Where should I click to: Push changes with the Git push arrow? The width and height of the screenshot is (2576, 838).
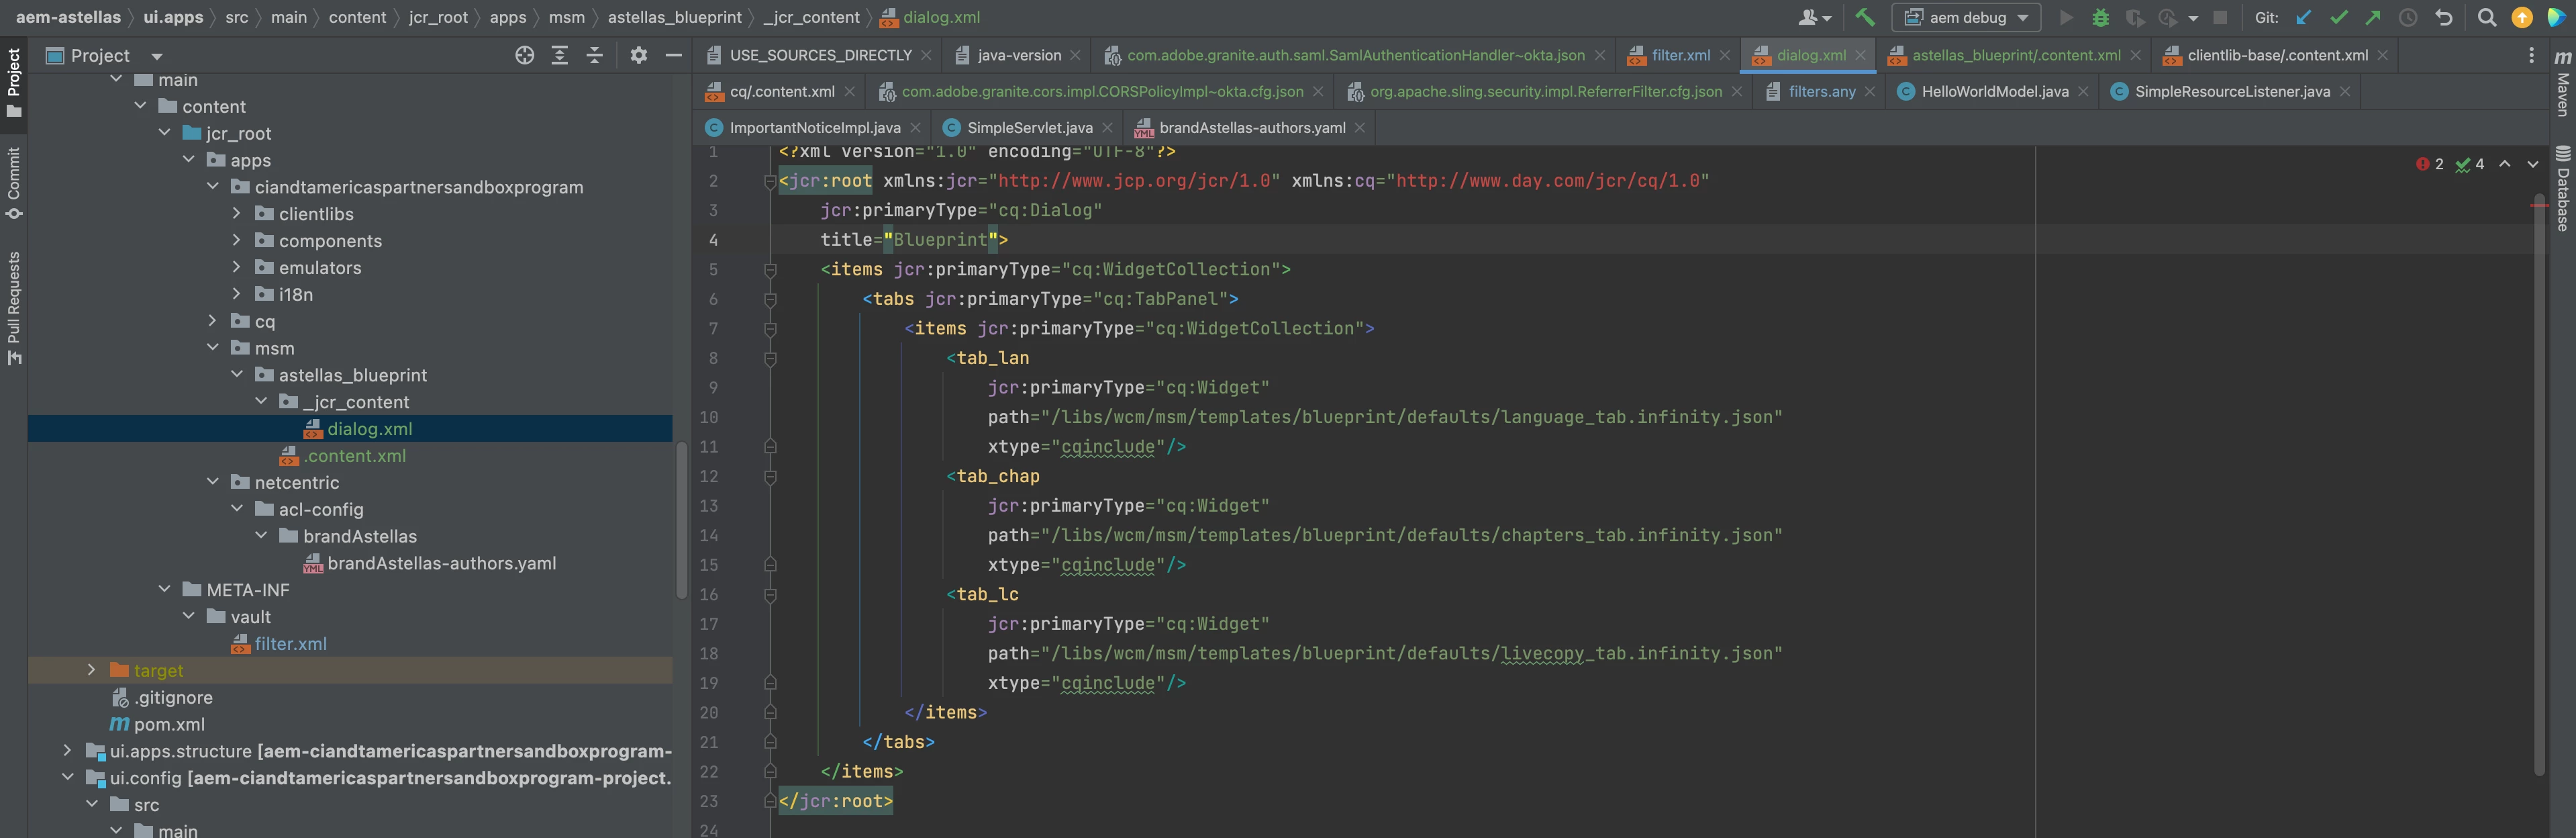pyautogui.click(x=2373, y=18)
